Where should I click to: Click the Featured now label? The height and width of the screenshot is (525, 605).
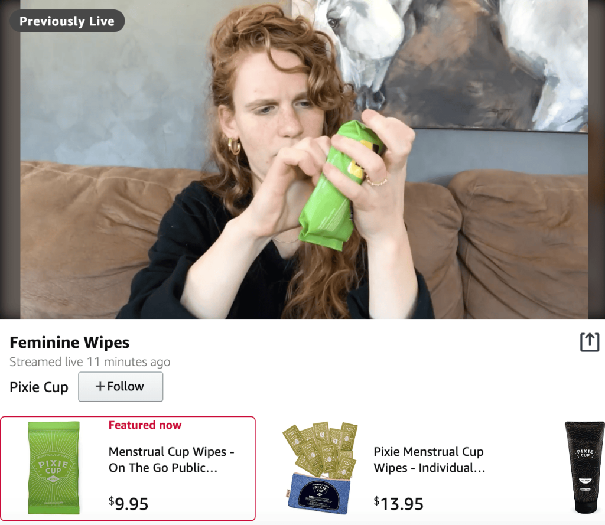[x=145, y=425]
